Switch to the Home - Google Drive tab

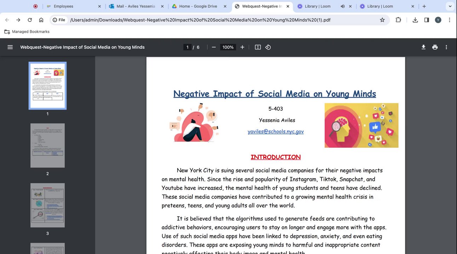pos(198,6)
